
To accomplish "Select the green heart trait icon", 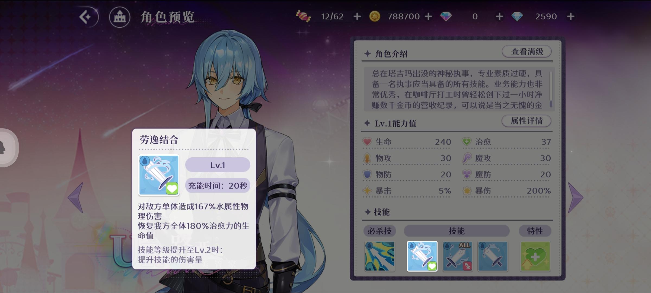I will click(x=535, y=256).
